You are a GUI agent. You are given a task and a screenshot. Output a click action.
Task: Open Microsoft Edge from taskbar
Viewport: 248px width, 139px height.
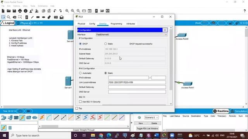pos(109,136)
